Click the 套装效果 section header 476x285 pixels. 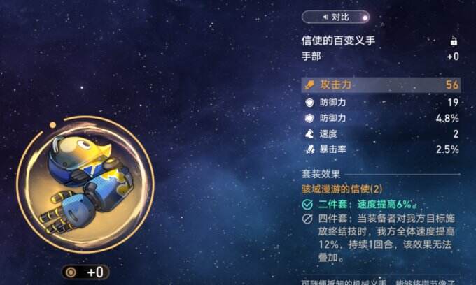(x=321, y=174)
